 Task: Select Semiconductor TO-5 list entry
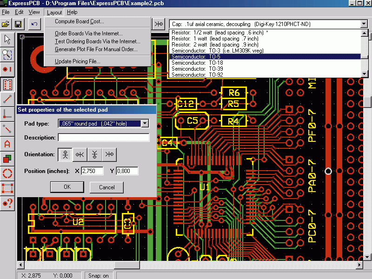[x=265, y=56]
